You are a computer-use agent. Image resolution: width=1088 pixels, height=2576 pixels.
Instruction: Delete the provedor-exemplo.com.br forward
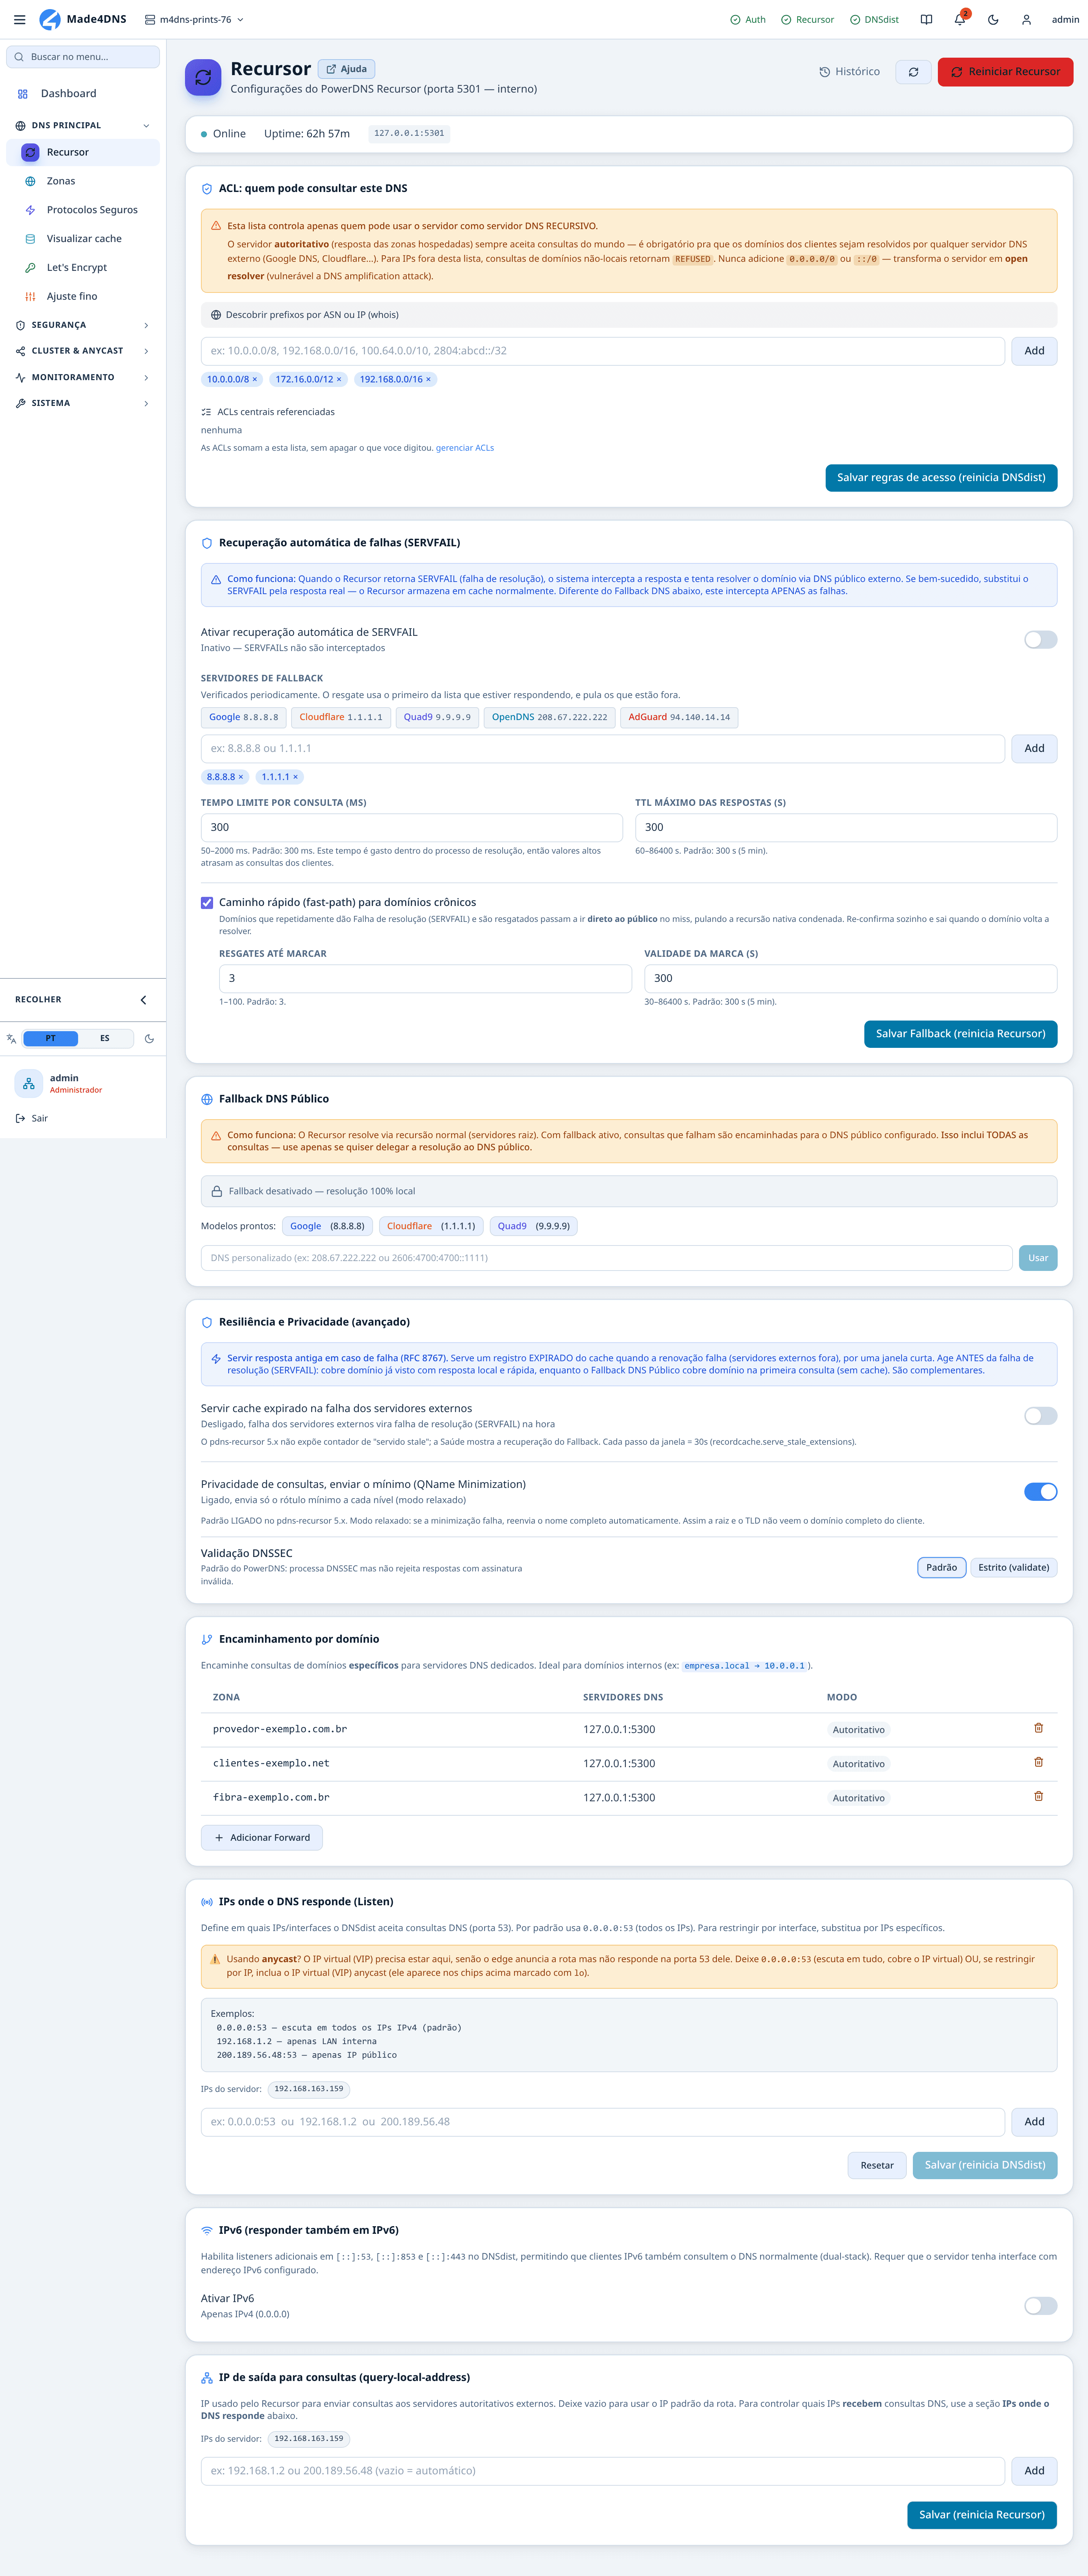click(1038, 1728)
